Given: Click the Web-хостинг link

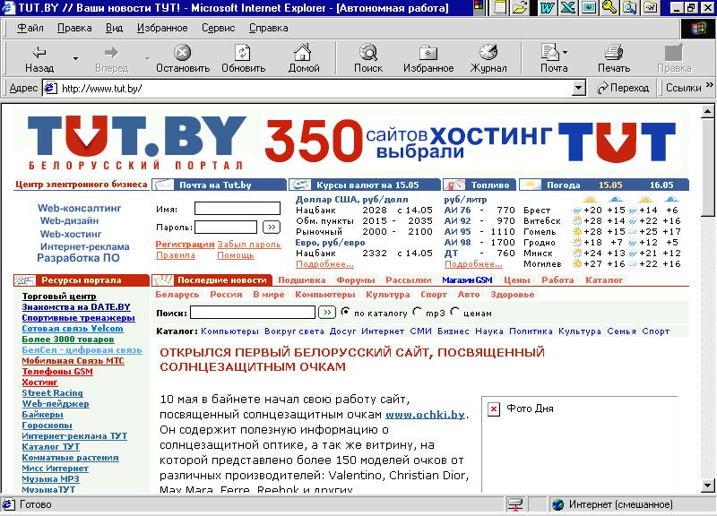Looking at the screenshot, I should click(x=71, y=234).
